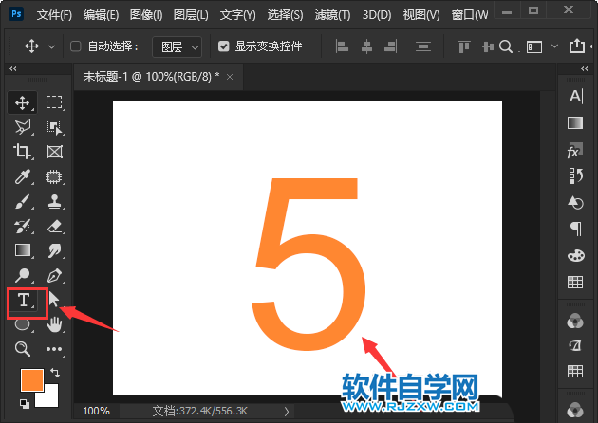The image size is (598, 423).
Task: Click the white background color swatch
Action: tap(50, 399)
